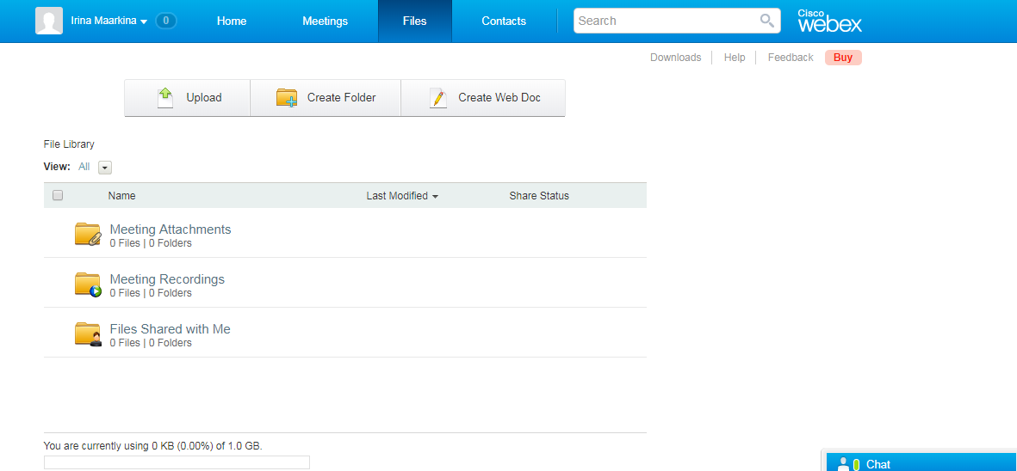The width and height of the screenshot is (1017, 471).
Task: Click the Name column header
Action: pyautogui.click(x=122, y=196)
